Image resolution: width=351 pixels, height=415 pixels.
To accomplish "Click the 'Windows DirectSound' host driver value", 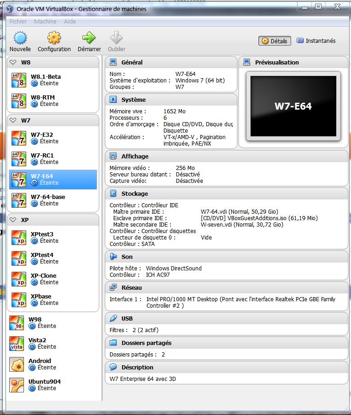I will click(174, 269).
